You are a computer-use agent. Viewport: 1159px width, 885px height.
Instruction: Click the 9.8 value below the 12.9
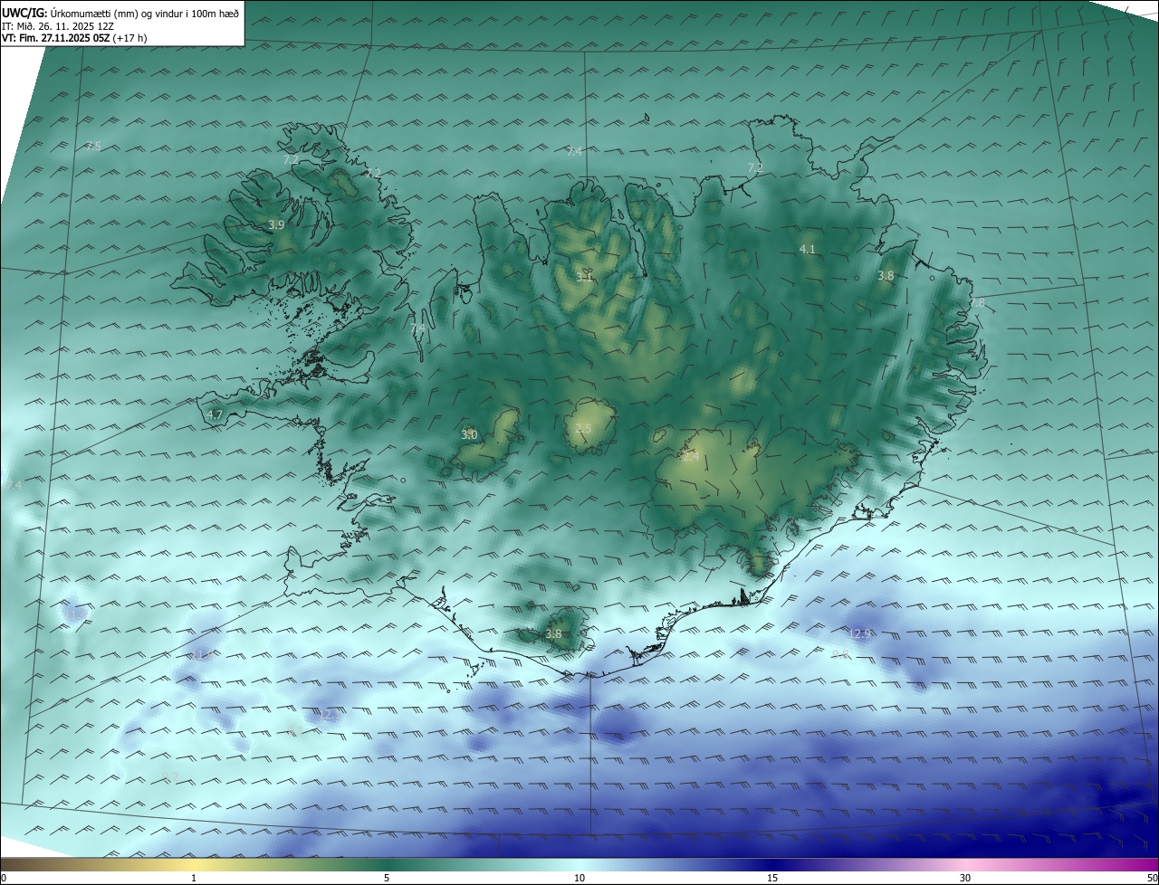coord(839,653)
